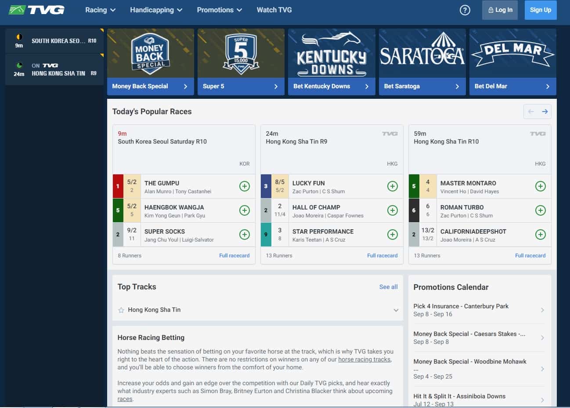Open Watch TVG

pos(274,10)
